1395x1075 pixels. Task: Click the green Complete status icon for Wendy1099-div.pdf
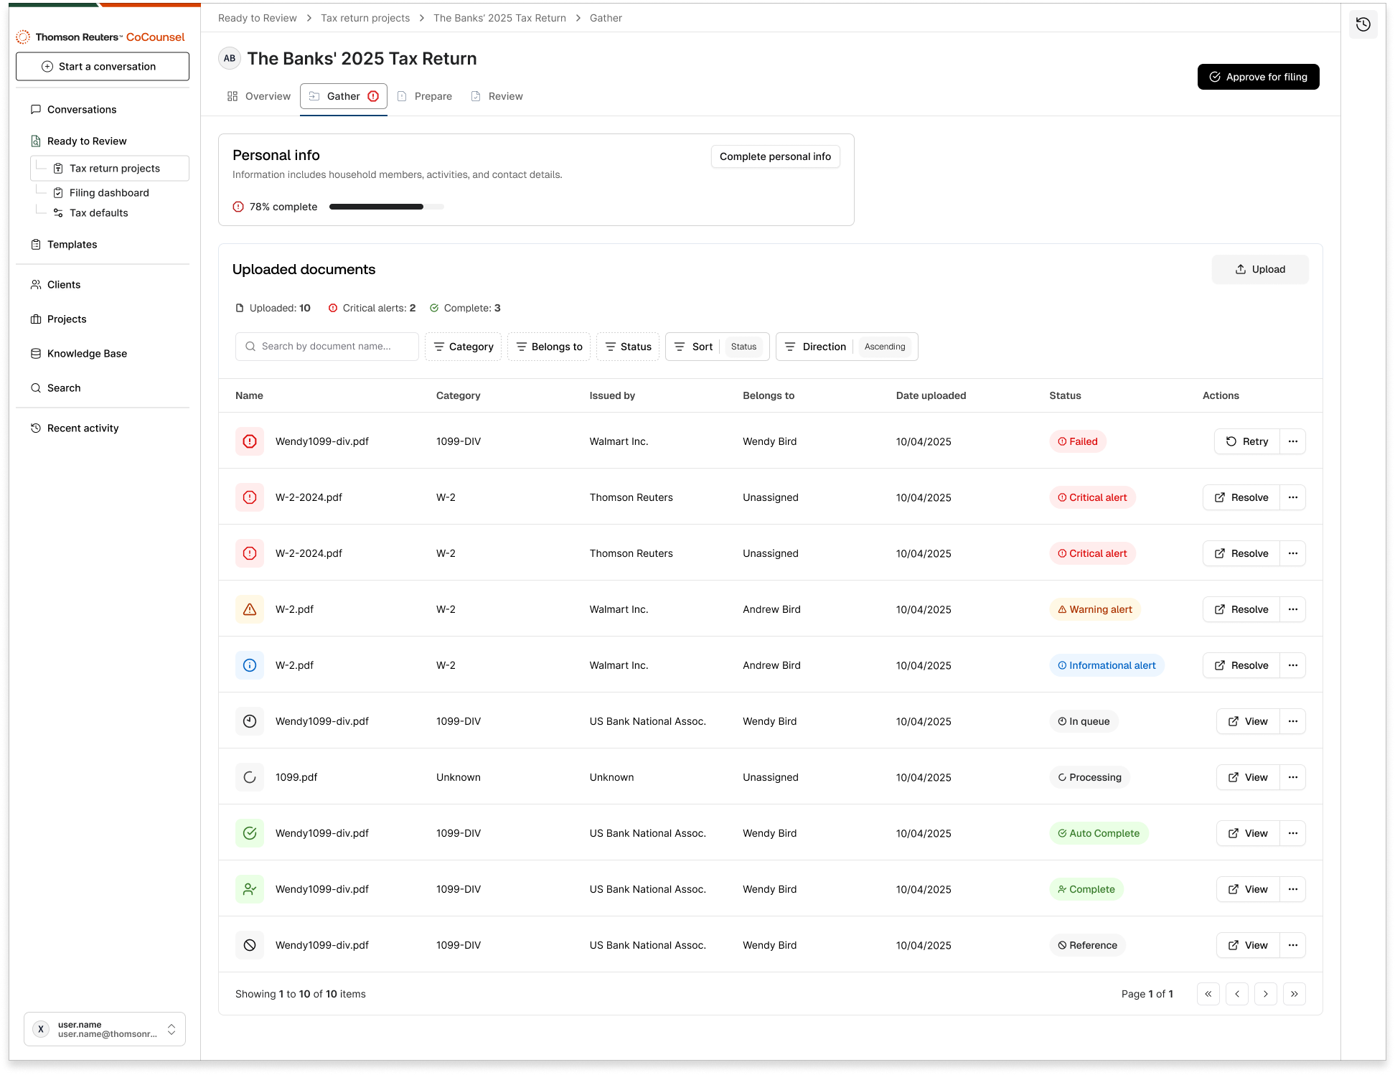(249, 889)
